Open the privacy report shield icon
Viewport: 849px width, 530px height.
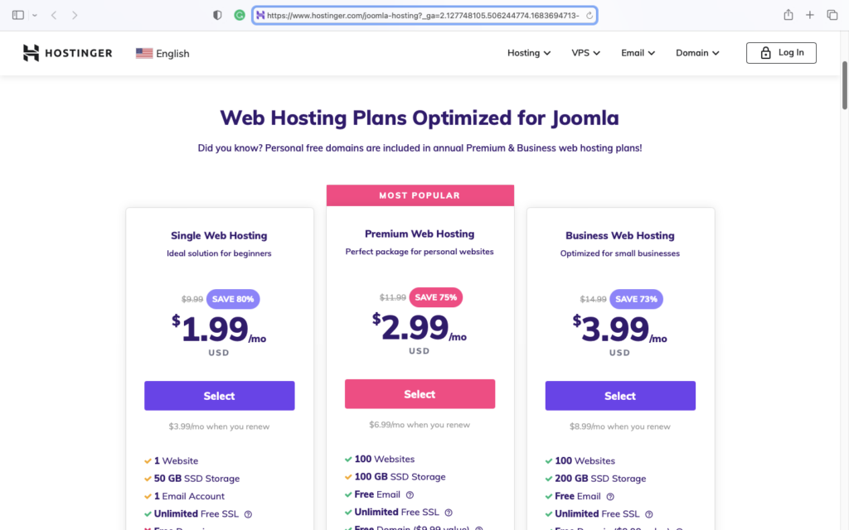pyautogui.click(x=217, y=15)
